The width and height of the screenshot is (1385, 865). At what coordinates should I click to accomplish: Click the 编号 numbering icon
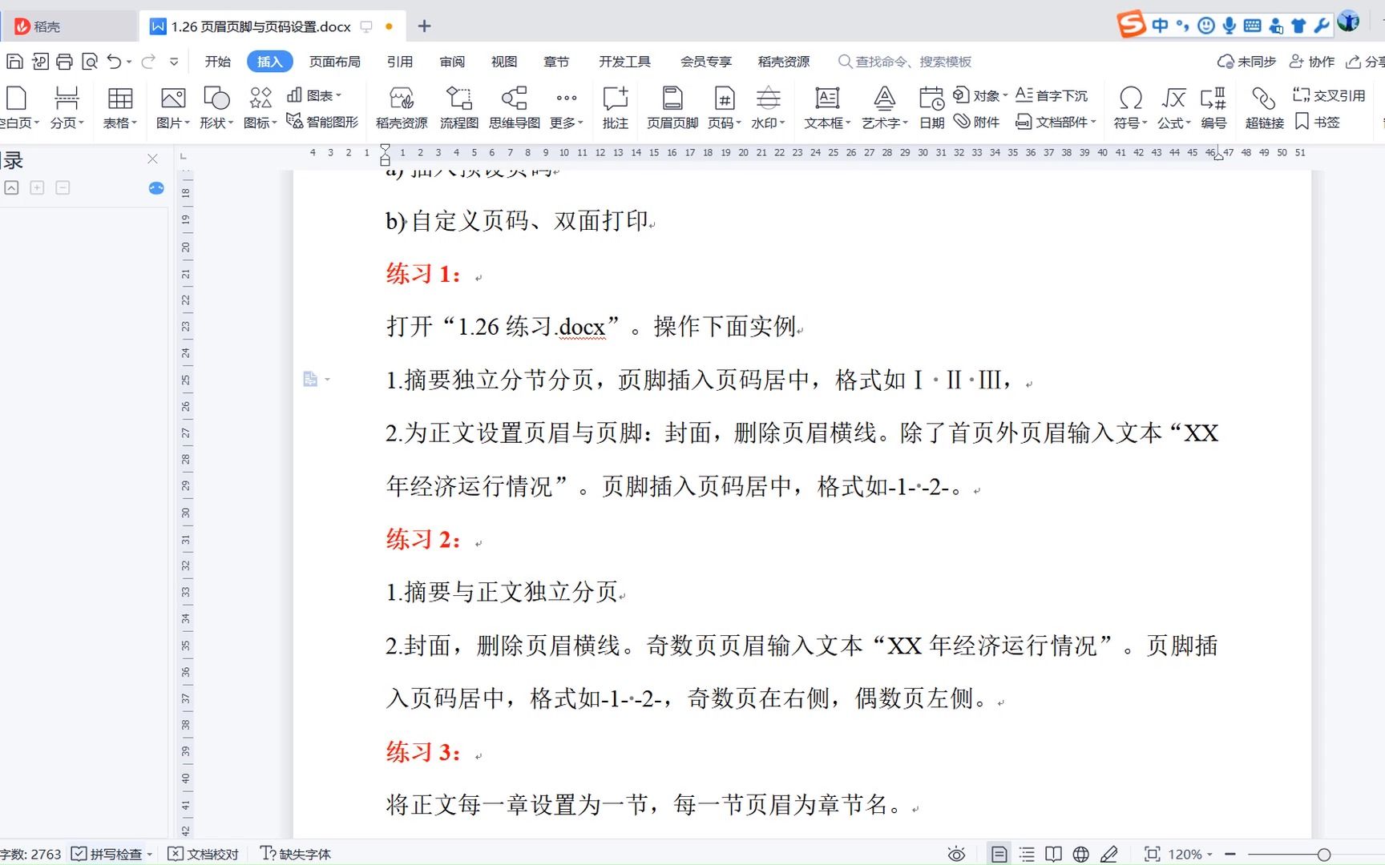[x=1213, y=107]
